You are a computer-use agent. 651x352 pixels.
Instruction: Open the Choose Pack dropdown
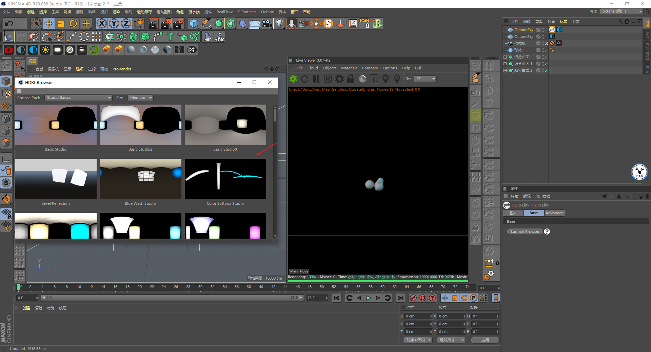coord(79,98)
